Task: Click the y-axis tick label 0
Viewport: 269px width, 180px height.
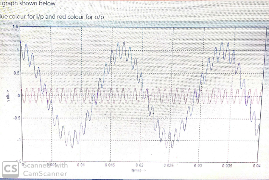Action: (x=19, y=96)
